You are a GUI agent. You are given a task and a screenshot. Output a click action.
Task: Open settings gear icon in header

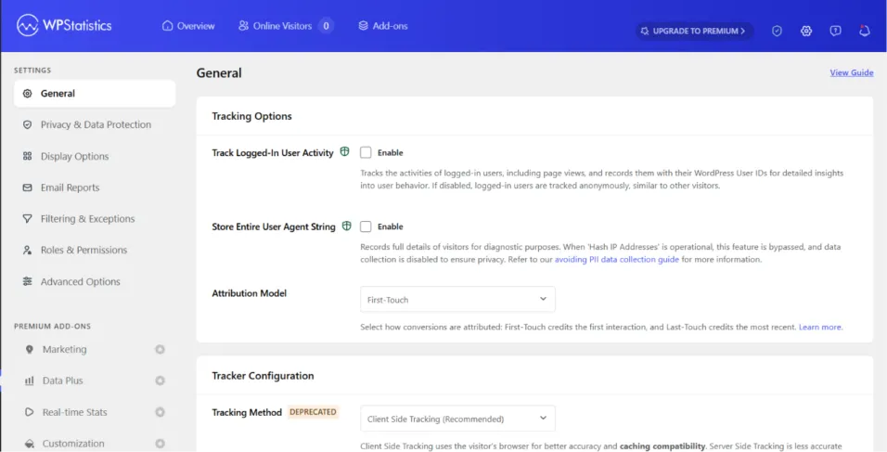click(806, 32)
